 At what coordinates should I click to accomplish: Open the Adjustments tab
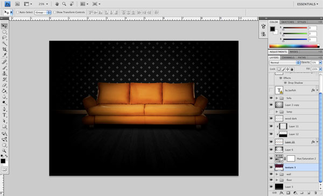pyautogui.click(x=278, y=52)
